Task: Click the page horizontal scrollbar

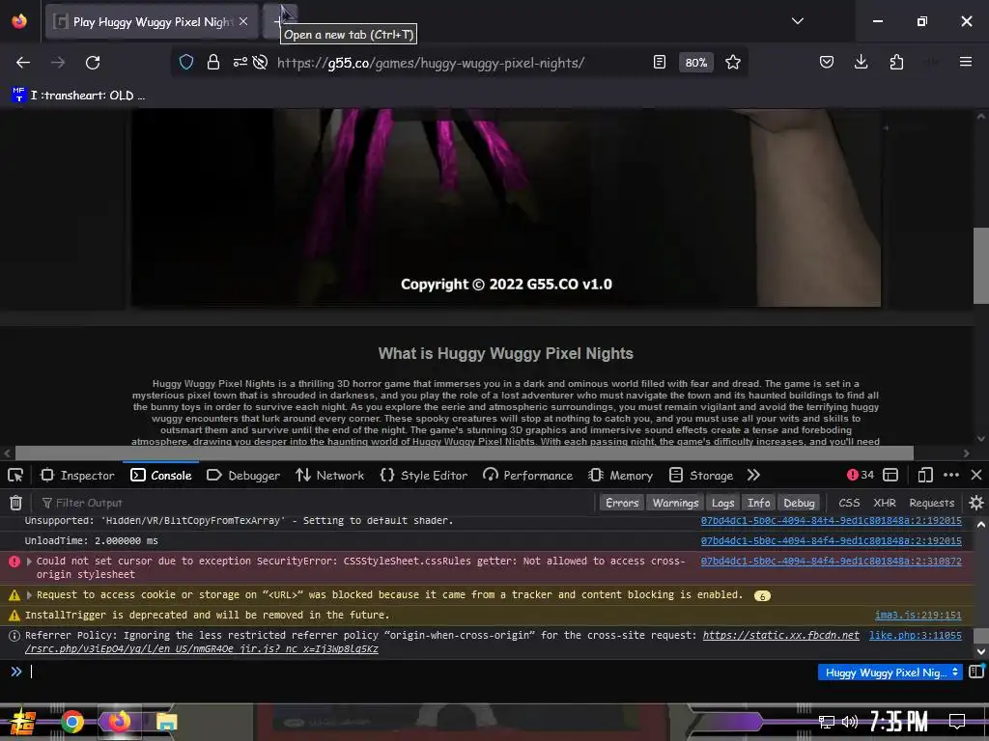Action: click(x=465, y=453)
